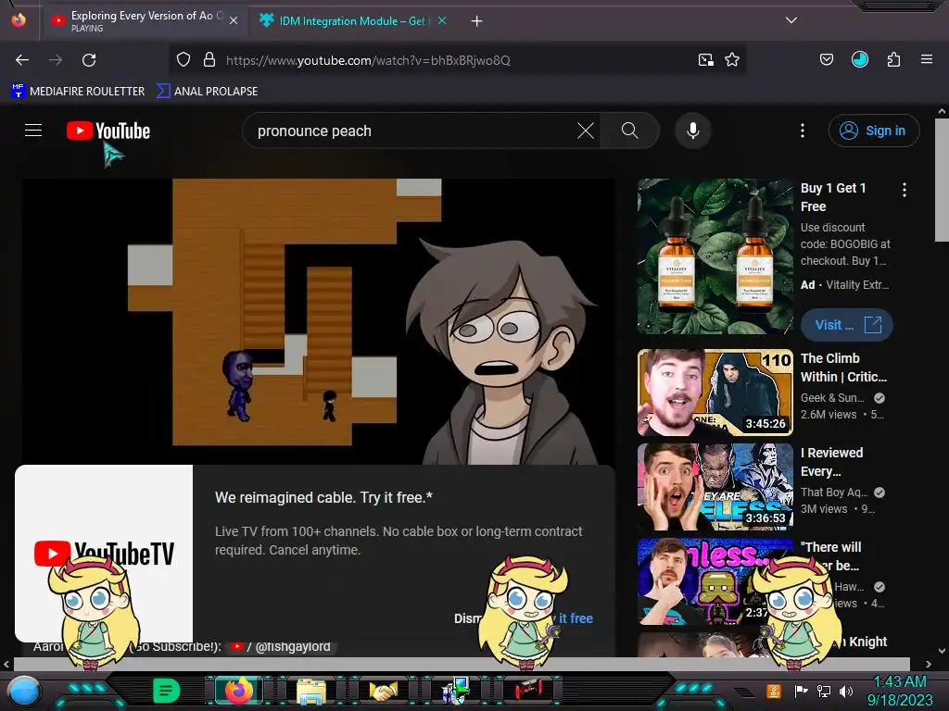Click the Geek & Sun channel name
Viewport: 949px width, 711px height.
(x=832, y=398)
